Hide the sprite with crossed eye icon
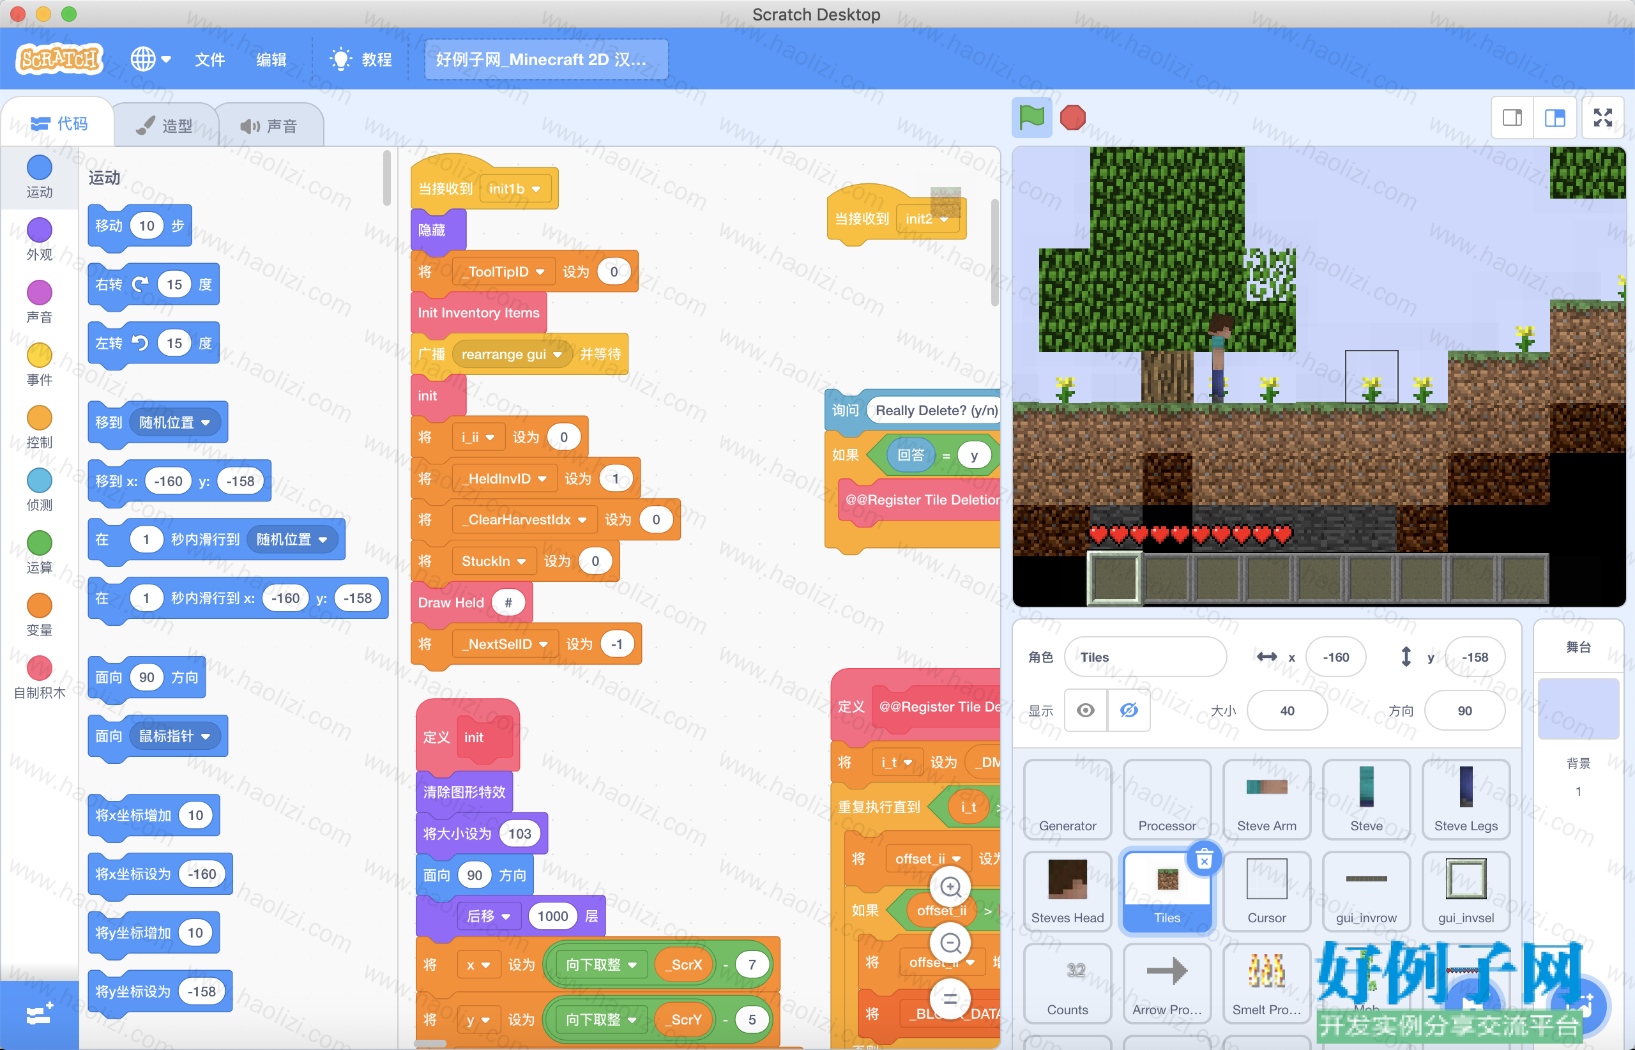This screenshot has width=1635, height=1050. pos(1129,710)
